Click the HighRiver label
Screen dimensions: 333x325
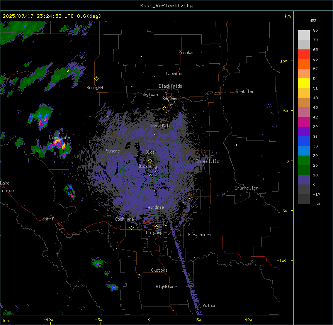pyautogui.click(x=166, y=287)
